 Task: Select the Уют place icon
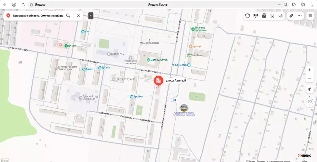pos(83,32)
